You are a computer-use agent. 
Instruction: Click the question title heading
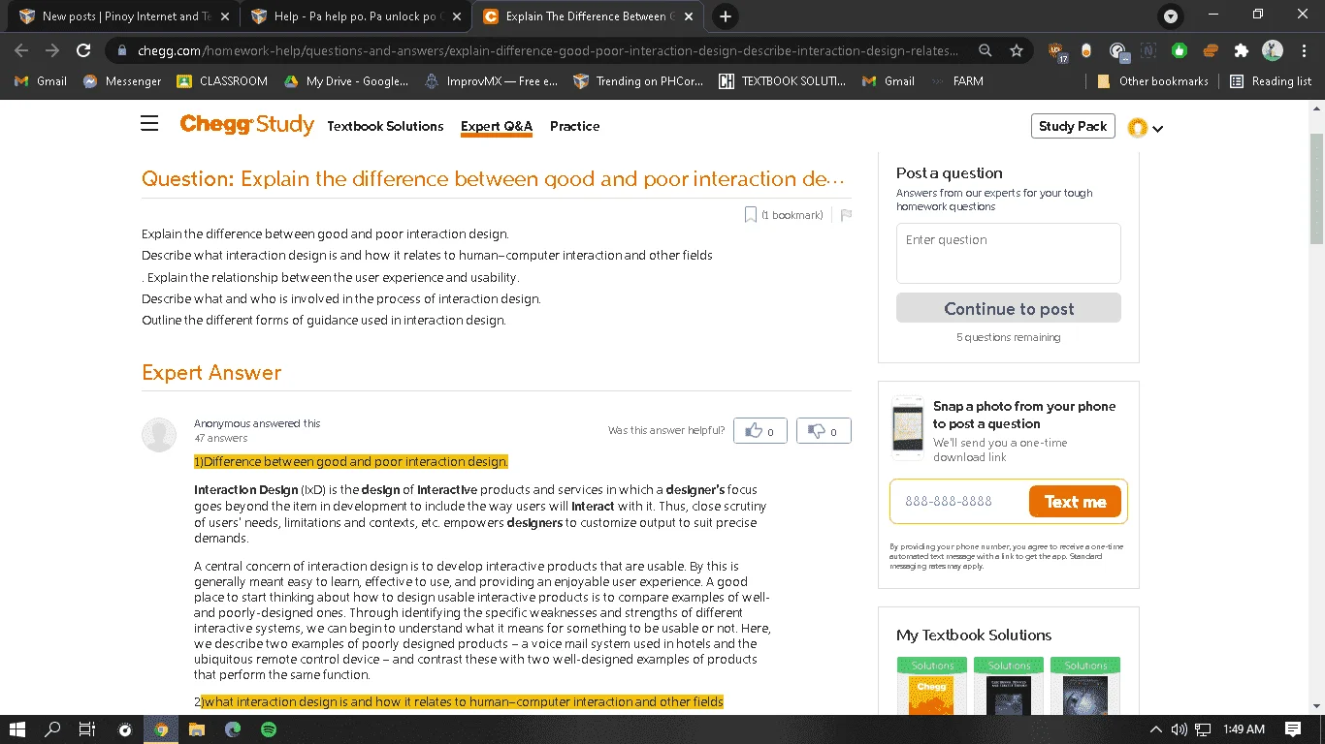494,179
